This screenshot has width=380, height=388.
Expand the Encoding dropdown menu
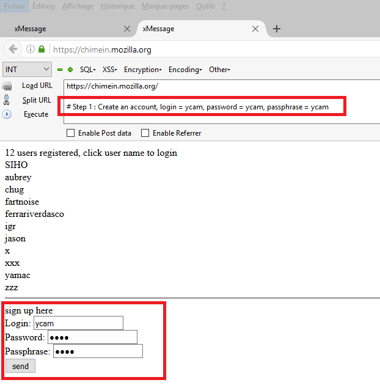(x=185, y=70)
